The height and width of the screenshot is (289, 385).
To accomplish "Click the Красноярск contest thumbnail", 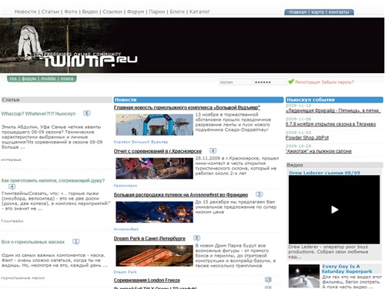I will click(154, 169).
